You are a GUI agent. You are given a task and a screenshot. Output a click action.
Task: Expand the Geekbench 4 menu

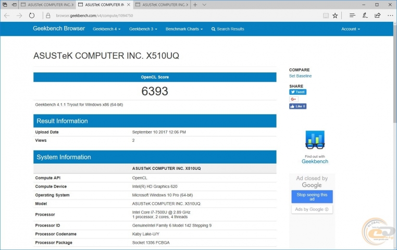pyautogui.click(x=107, y=29)
